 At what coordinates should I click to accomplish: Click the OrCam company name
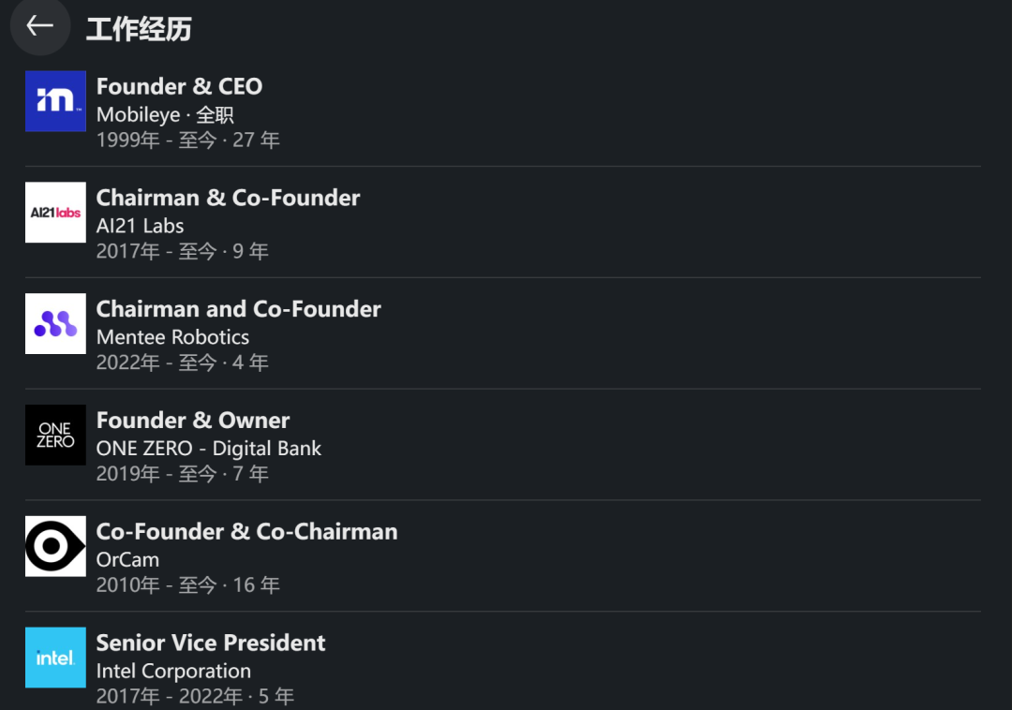pos(127,559)
